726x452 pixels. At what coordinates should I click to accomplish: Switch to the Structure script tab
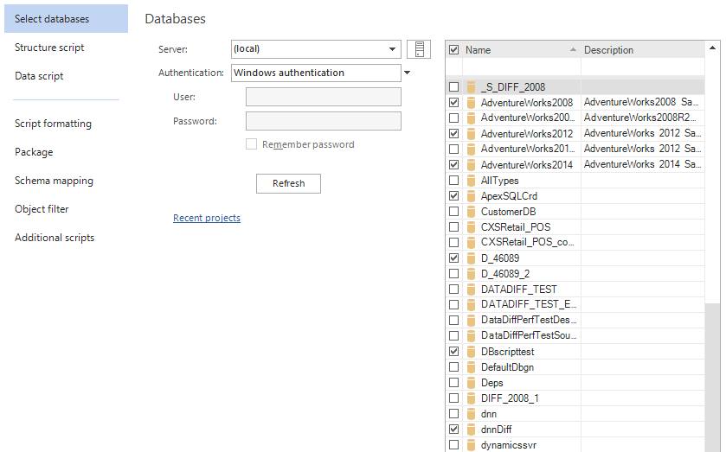coord(49,48)
